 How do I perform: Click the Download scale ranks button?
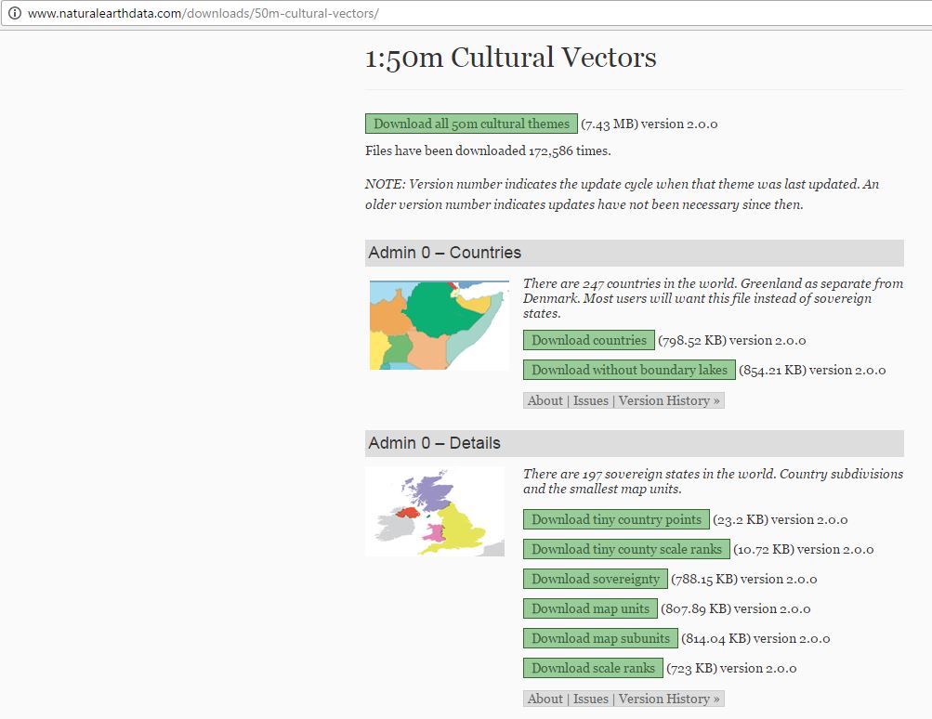(x=593, y=669)
